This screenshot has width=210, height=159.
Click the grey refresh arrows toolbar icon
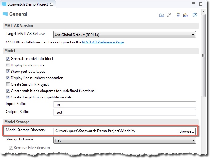169,15
